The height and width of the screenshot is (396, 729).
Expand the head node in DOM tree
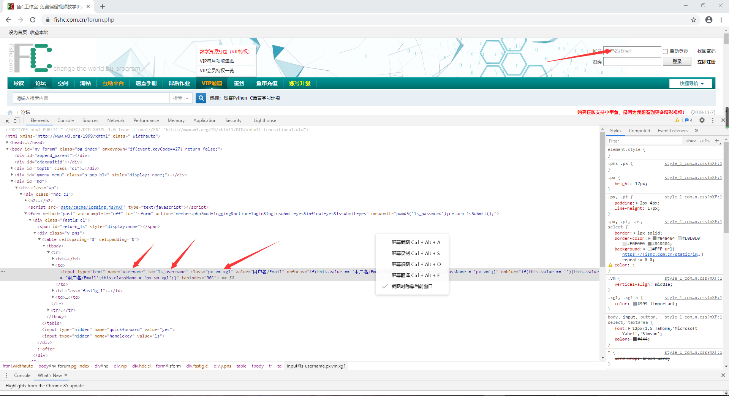(x=7, y=143)
